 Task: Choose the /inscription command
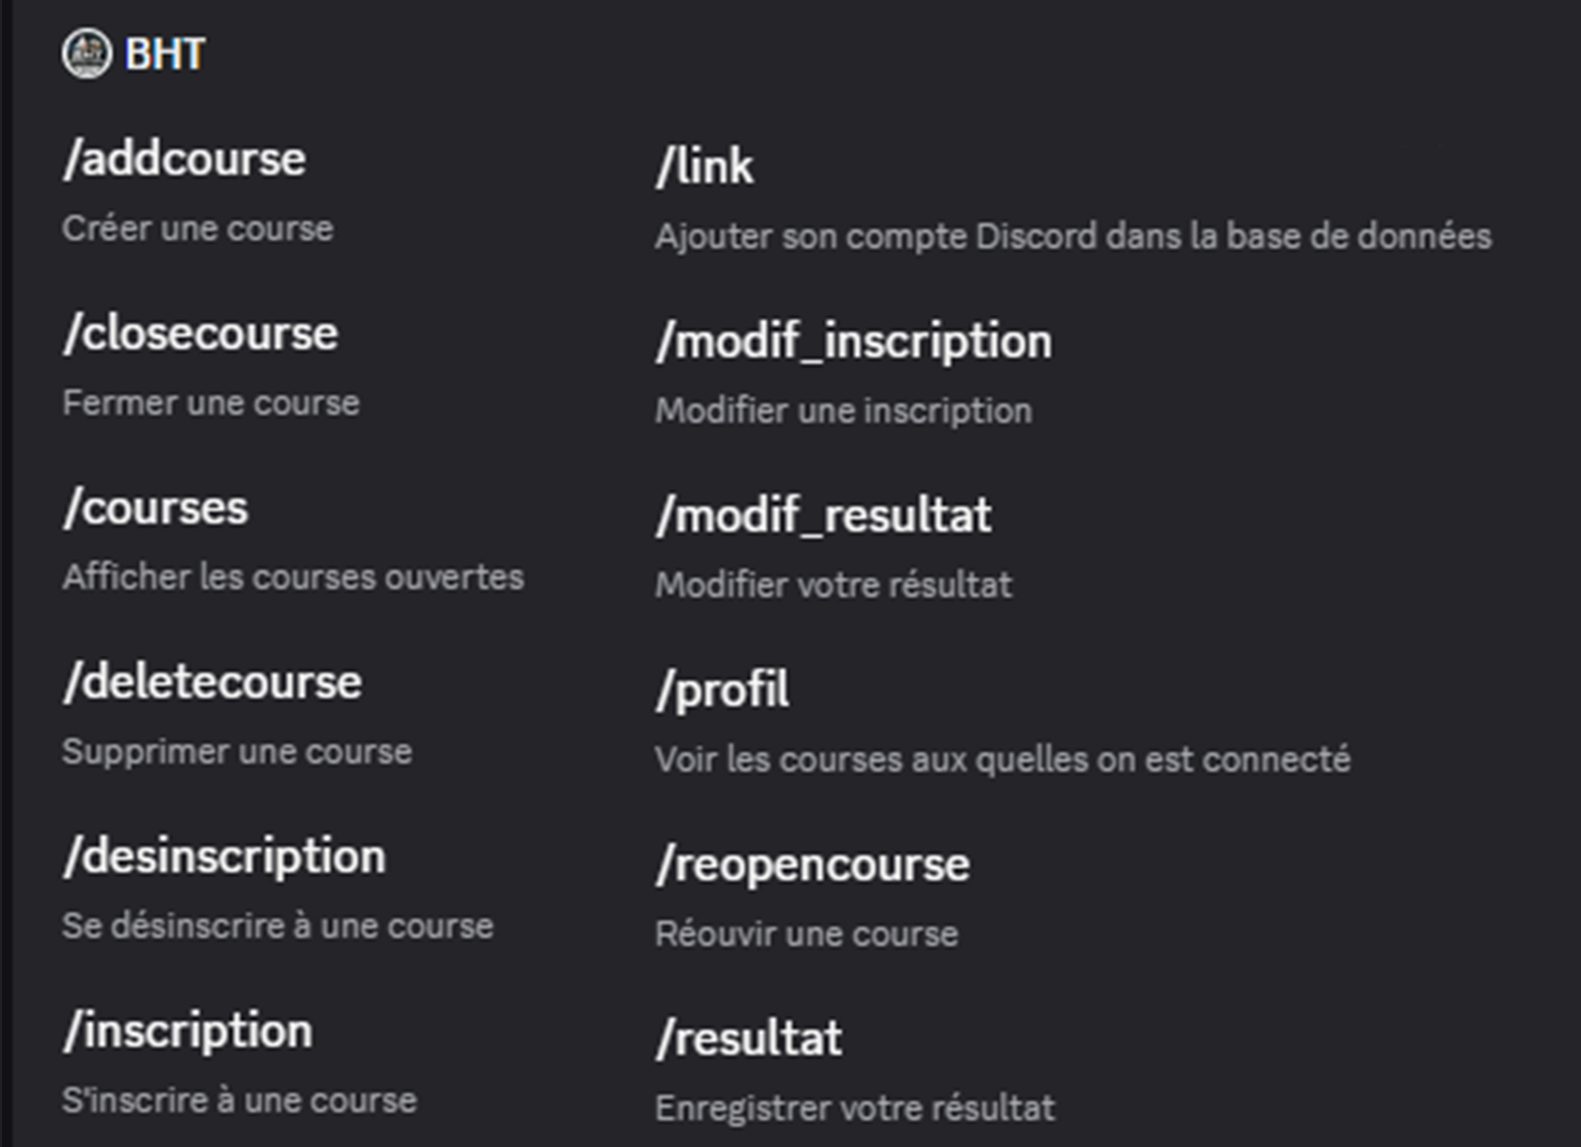click(187, 1031)
